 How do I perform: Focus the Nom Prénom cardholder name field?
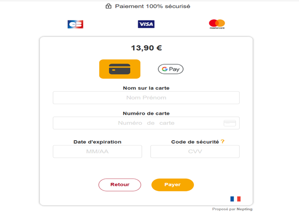146,98
